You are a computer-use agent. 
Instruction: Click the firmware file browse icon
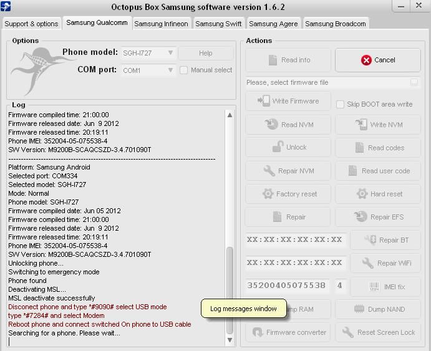pyautogui.click(x=414, y=82)
